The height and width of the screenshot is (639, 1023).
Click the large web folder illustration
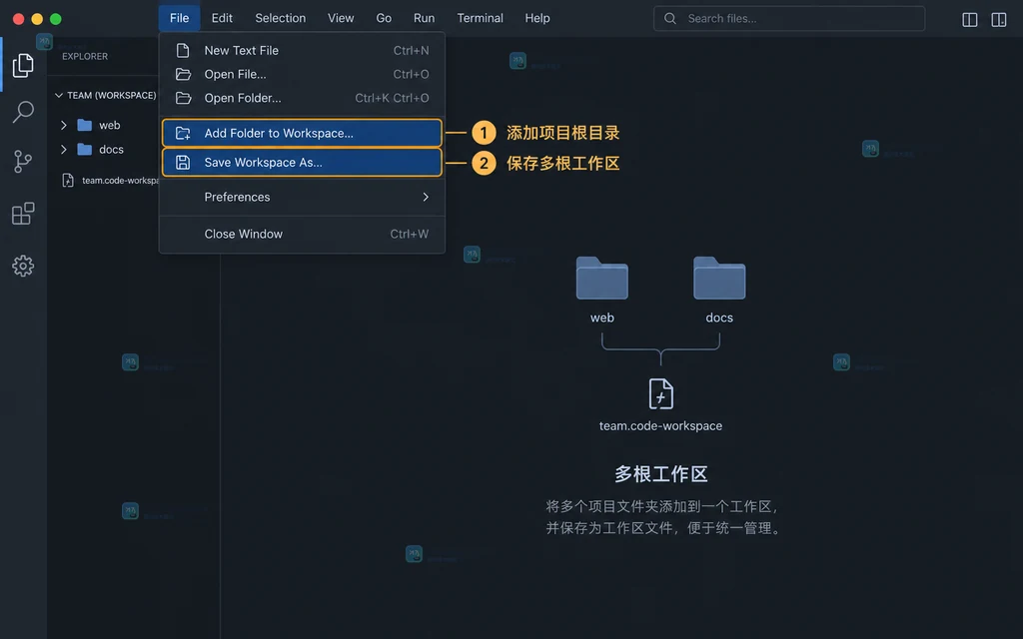[601, 279]
